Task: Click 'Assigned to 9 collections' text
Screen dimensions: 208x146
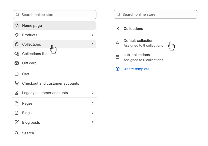Action: 143,46
